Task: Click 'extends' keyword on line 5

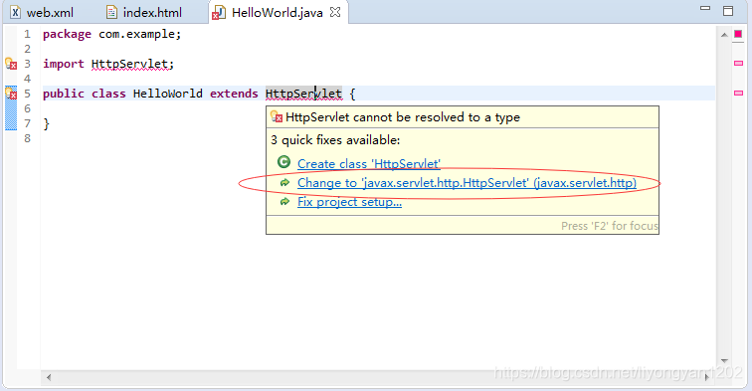Action: 234,94
